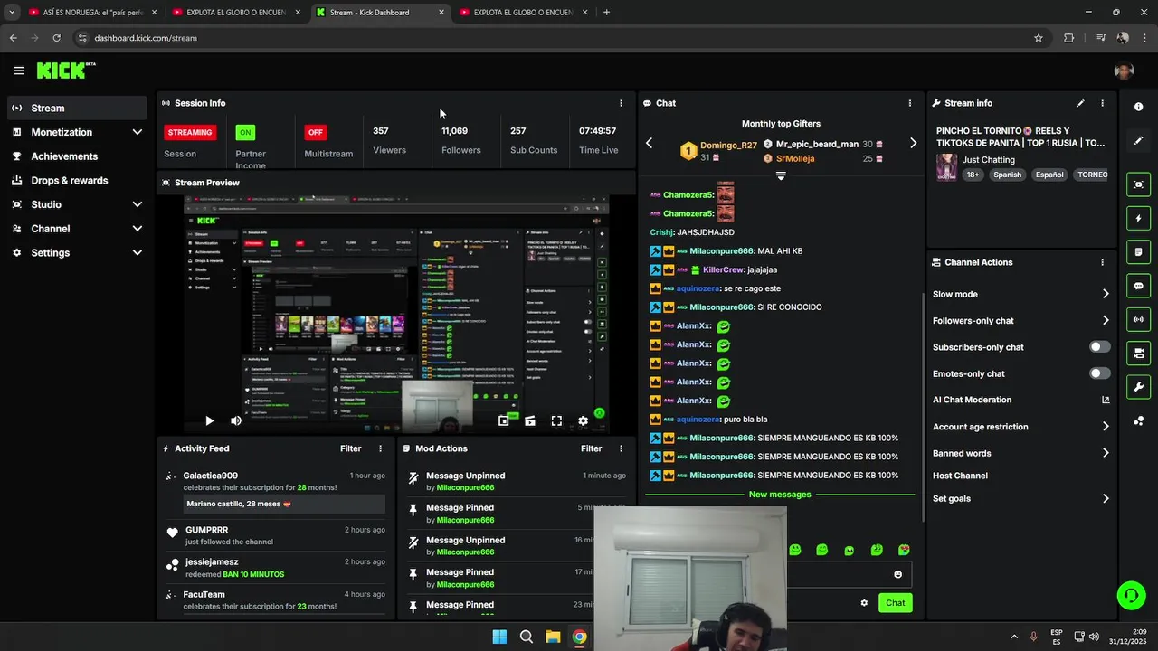Click the green support headset bubble
1158x651 pixels.
point(1131,595)
